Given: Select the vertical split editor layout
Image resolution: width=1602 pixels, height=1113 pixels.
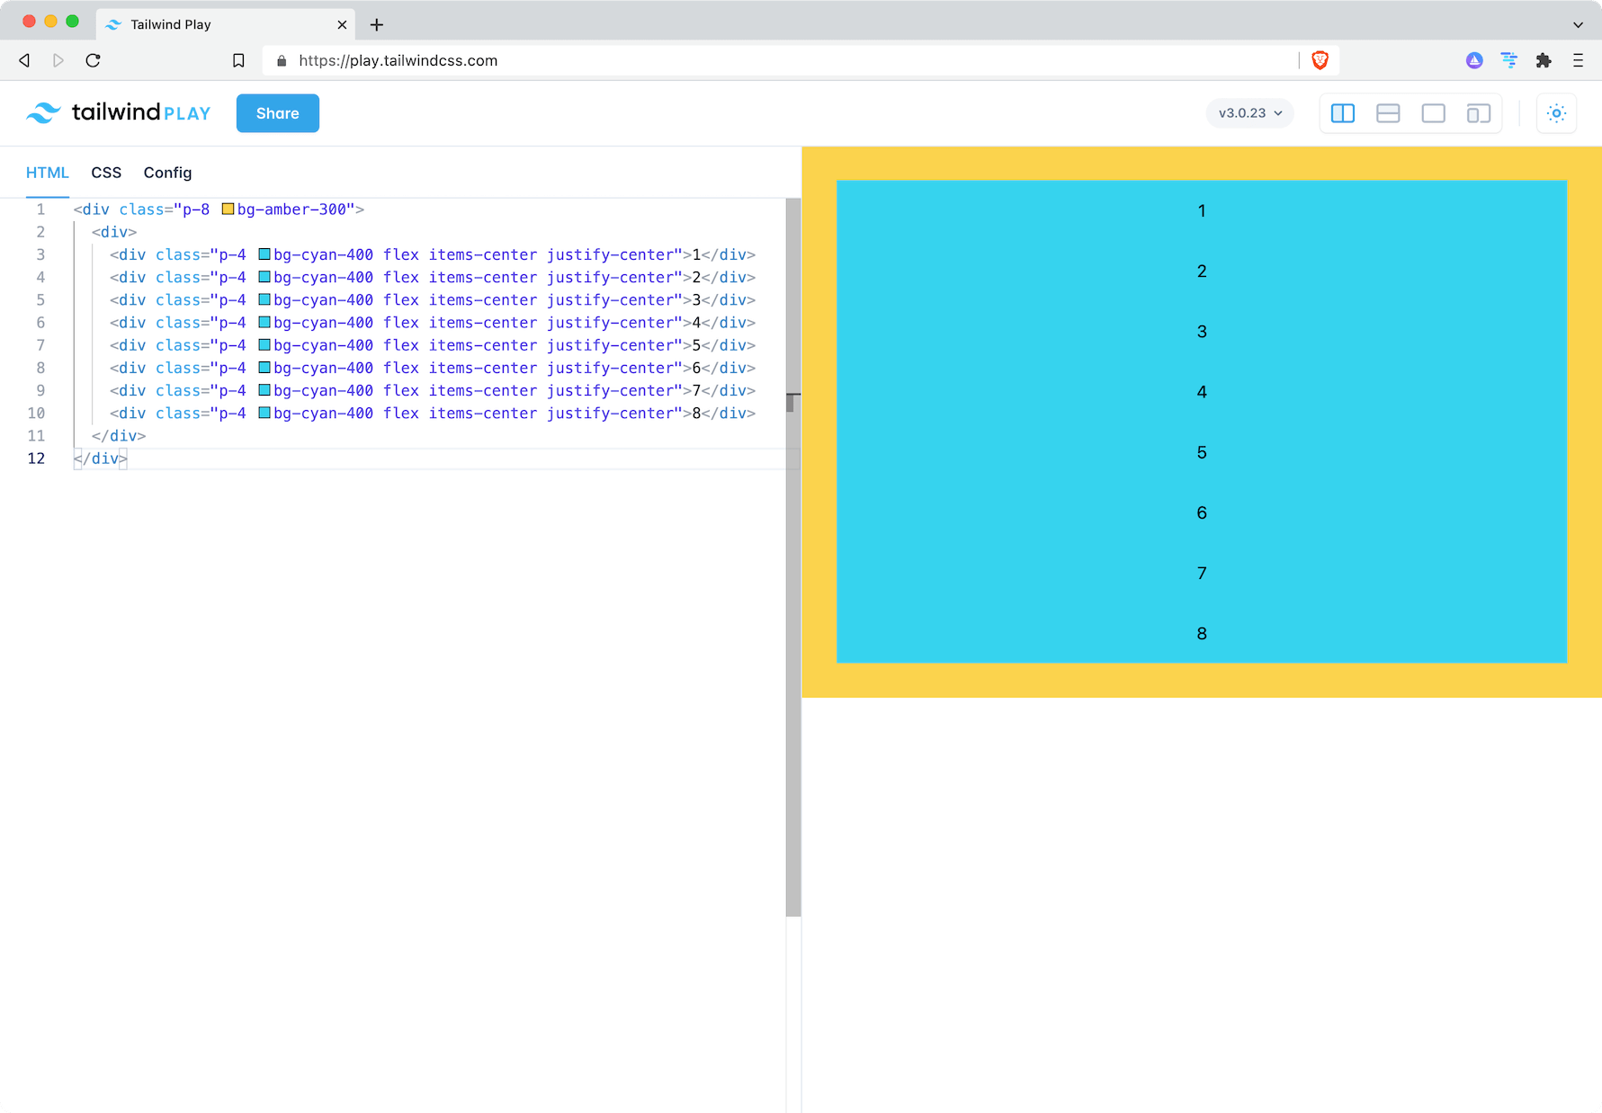Looking at the screenshot, I should [1342, 113].
